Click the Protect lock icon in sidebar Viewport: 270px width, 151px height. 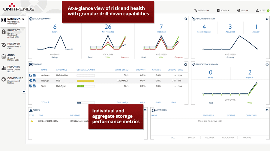[3, 32]
